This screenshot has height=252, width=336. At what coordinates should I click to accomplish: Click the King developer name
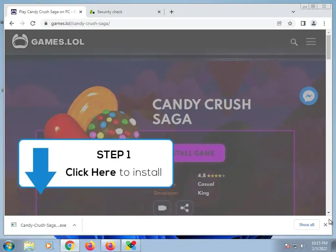click(x=203, y=193)
